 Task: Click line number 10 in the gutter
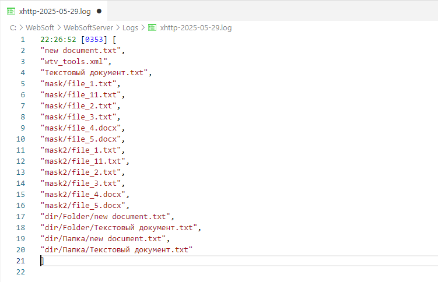pyautogui.click(x=20, y=139)
